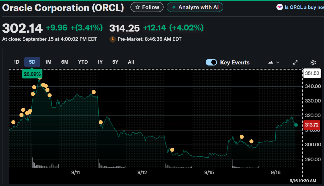The image size is (324, 186).
Task: Click the green current price dot on chart
Action: pos(296,125)
